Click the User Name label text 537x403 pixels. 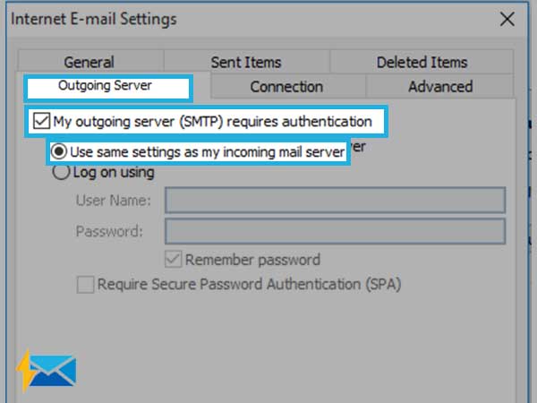point(113,200)
